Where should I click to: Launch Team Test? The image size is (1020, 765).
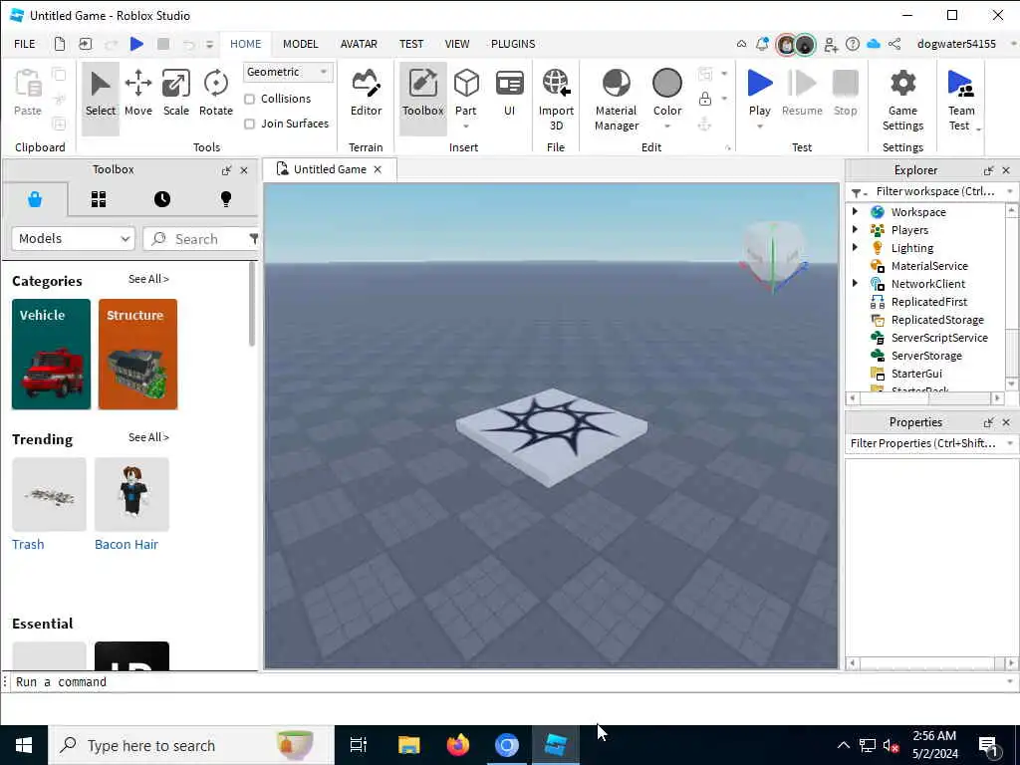(961, 100)
